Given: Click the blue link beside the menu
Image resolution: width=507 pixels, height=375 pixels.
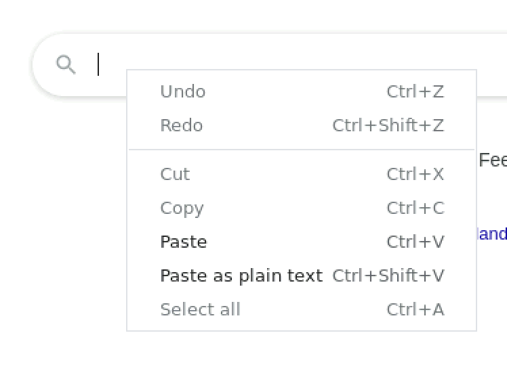Looking at the screenshot, I should [492, 234].
